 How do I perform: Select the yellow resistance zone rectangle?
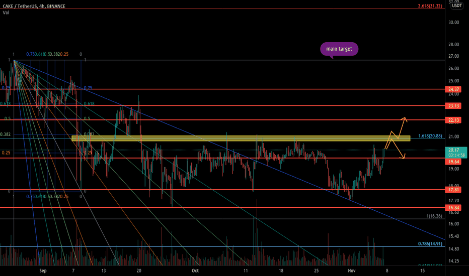pos(241,138)
